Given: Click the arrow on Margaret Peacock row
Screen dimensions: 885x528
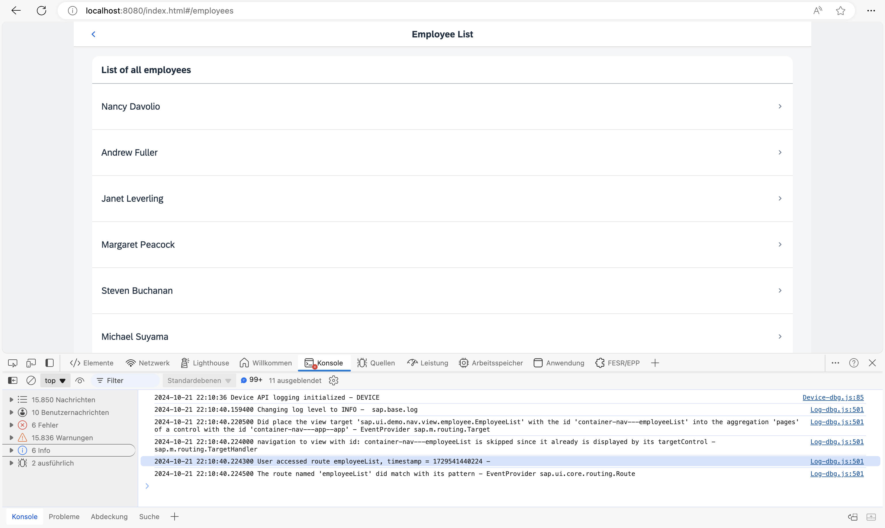Looking at the screenshot, I should 780,244.
